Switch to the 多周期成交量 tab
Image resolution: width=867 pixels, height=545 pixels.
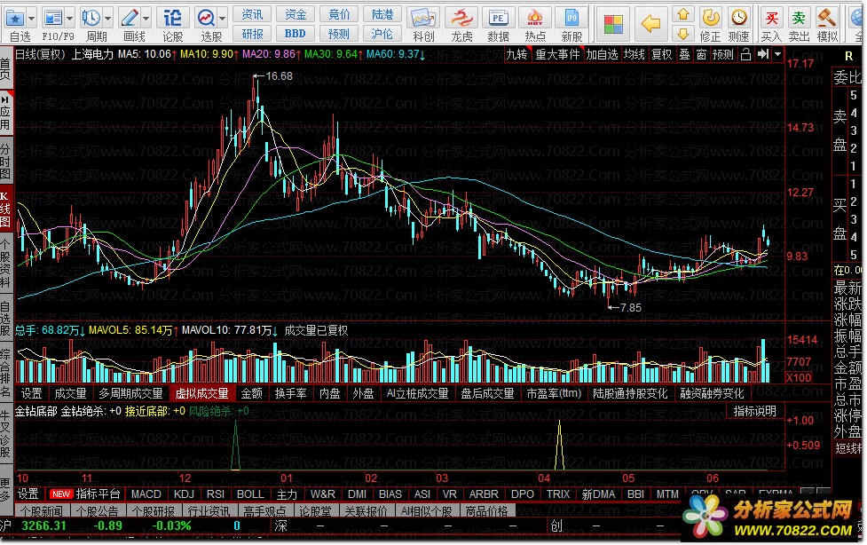point(130,393)
